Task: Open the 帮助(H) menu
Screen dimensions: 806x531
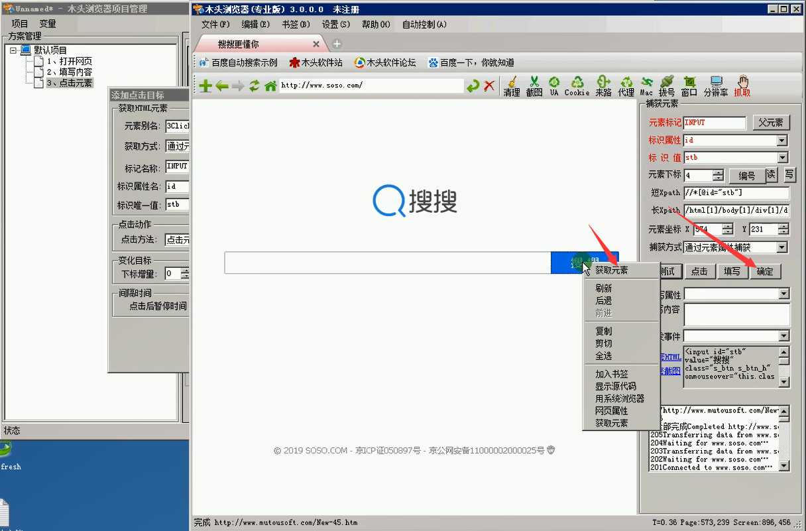Action: pos(376,25)
